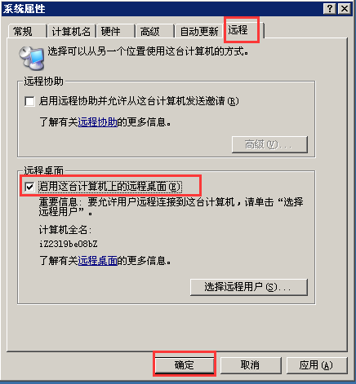
Task: Open the 远程协助 help link
Action: 97,122
